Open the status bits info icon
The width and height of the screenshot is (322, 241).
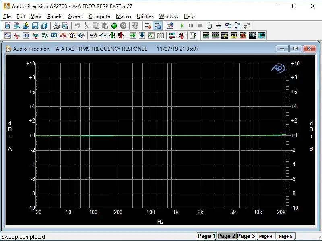pos(72,35)
